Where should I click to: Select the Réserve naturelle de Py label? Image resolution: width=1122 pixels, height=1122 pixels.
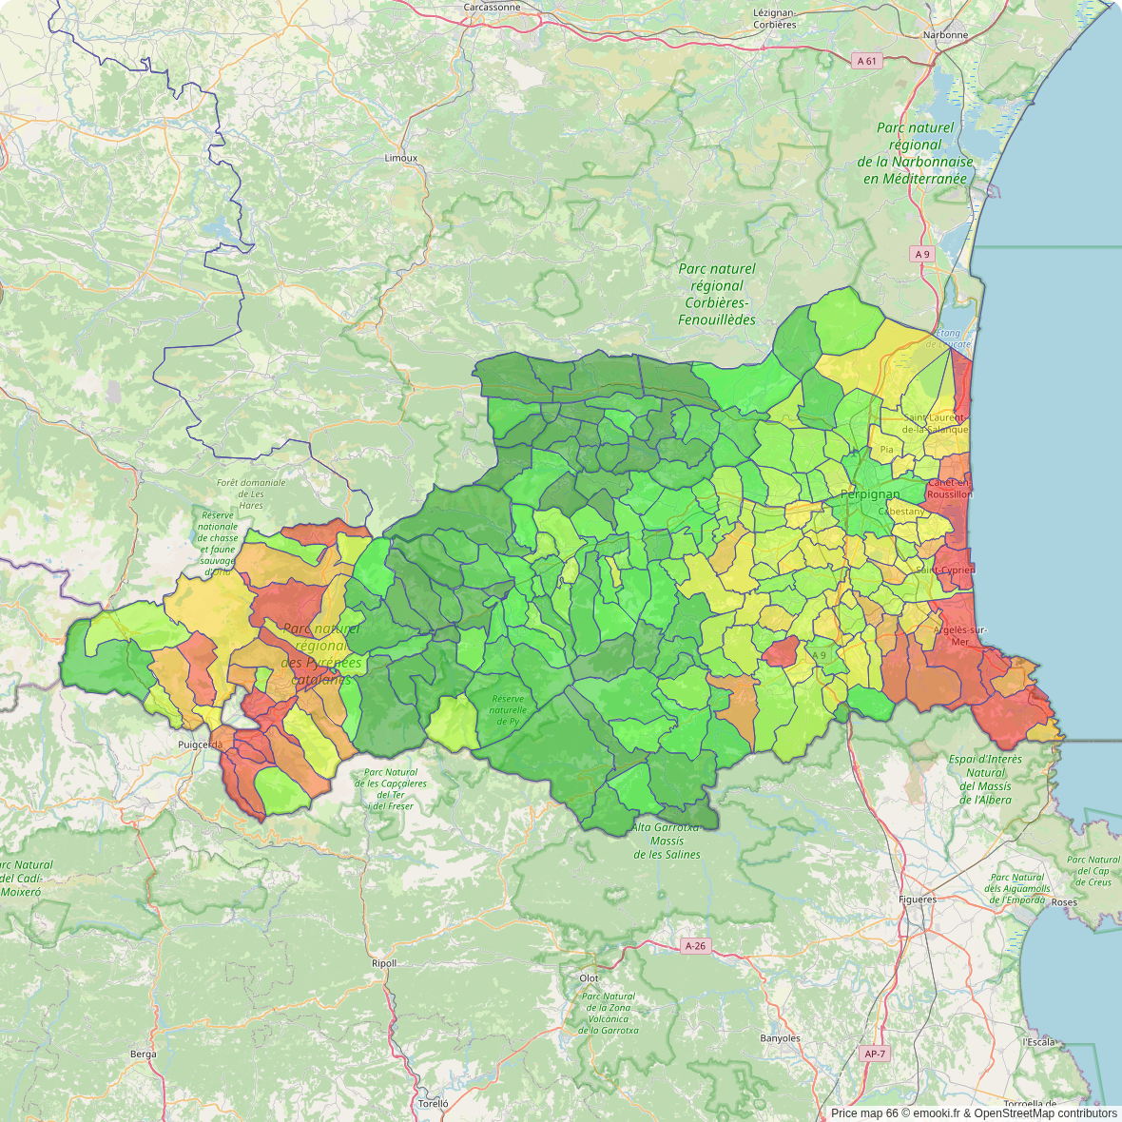[x=508, y=709]
